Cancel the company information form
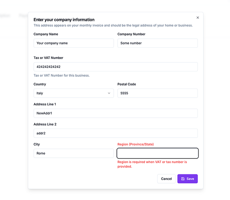230x200 pixels. 166,179
